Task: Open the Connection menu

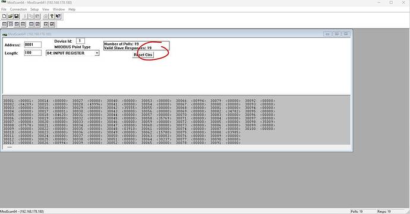Action: 18,9
